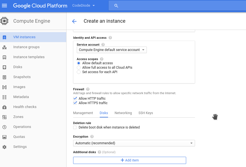
Task: Click the Health checks sidebar icon
Action: pos(4,107)
